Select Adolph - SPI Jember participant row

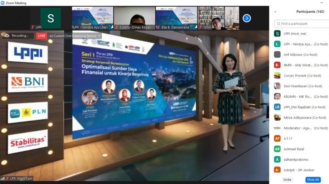click(x=301, y=170)
